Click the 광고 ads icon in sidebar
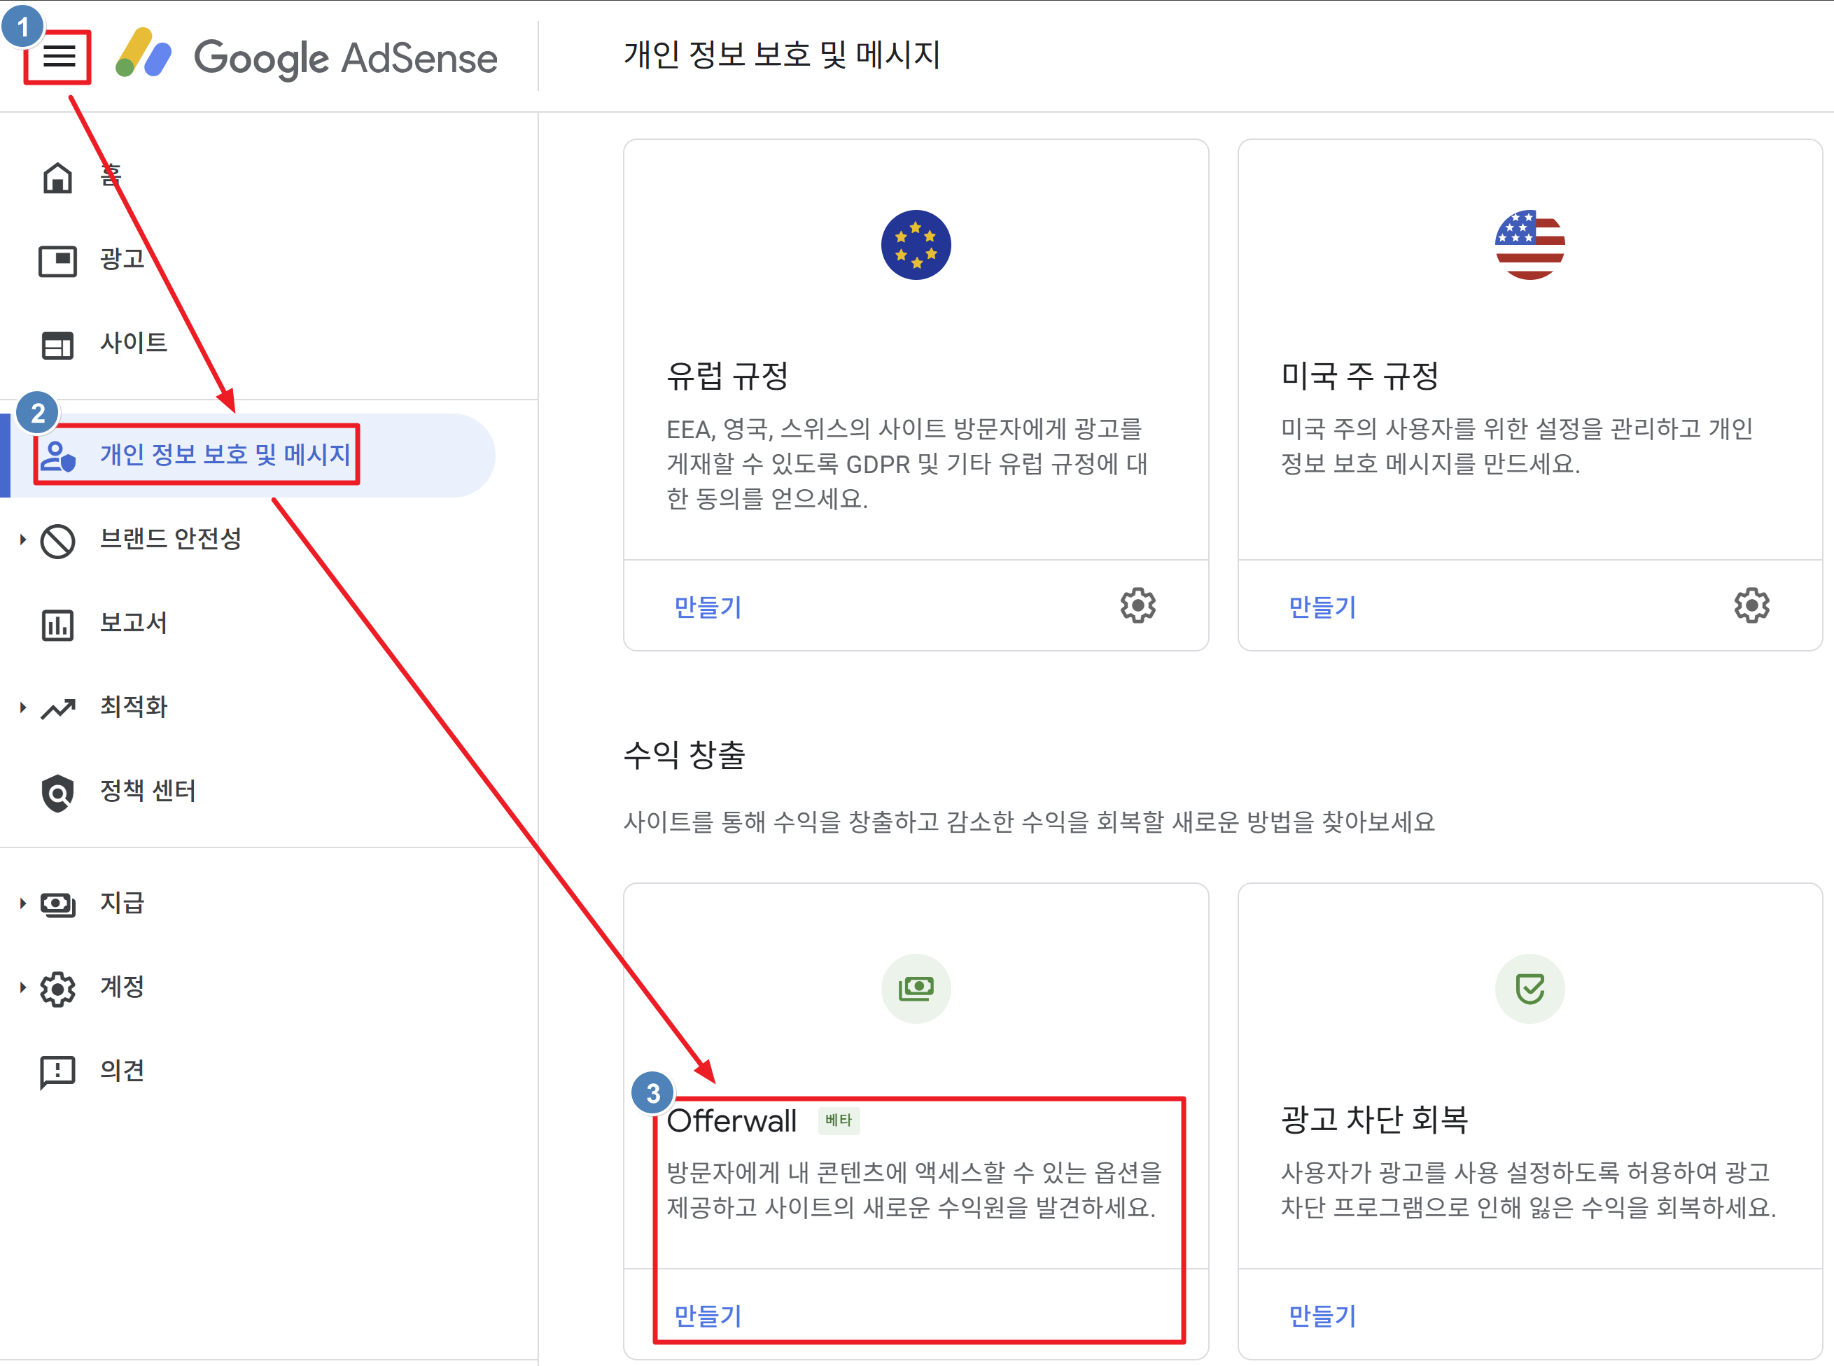This screenshot has height=1366, width=1834. tap(57, 261)
